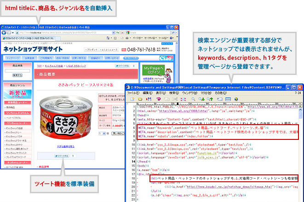Screen dimensions: 304x202
Task: Click the サイトマップ button at page top right
Action: tap(167, 44)
